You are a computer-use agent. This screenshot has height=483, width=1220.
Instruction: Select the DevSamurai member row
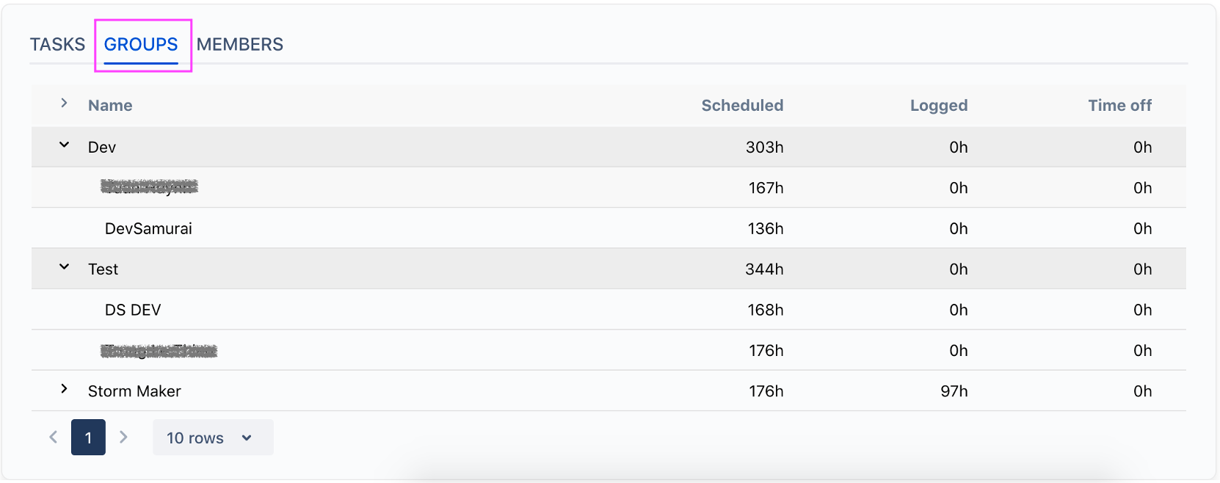(x=148, y=228)
